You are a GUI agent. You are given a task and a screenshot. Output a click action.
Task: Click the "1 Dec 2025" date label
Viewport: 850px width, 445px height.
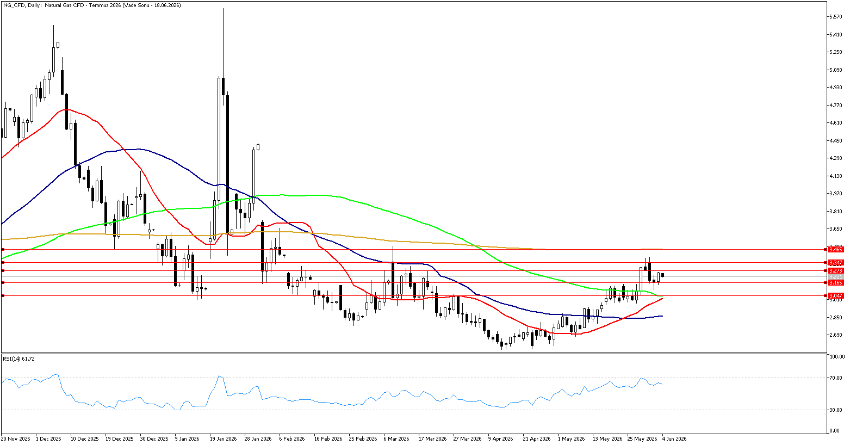pos(49,438)
